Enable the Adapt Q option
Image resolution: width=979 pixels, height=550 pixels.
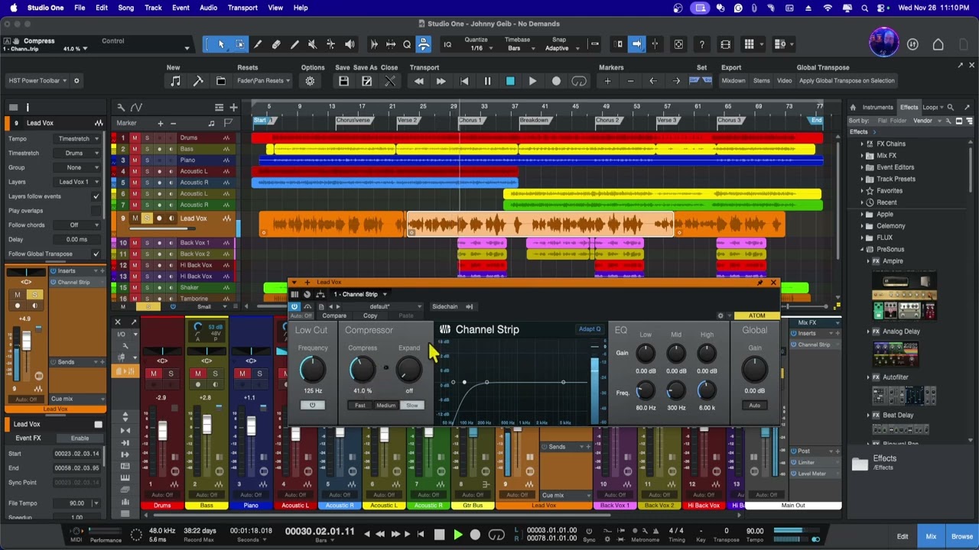click(x=589, y=329)
